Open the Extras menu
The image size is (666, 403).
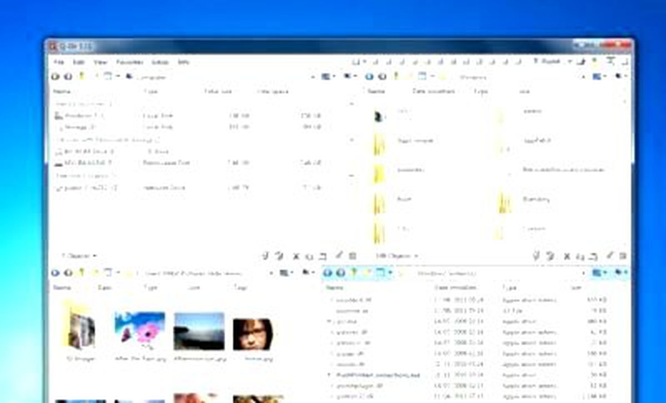coord(160,62)
